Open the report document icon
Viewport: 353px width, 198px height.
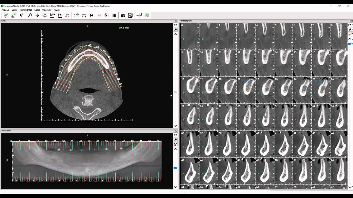131,15
